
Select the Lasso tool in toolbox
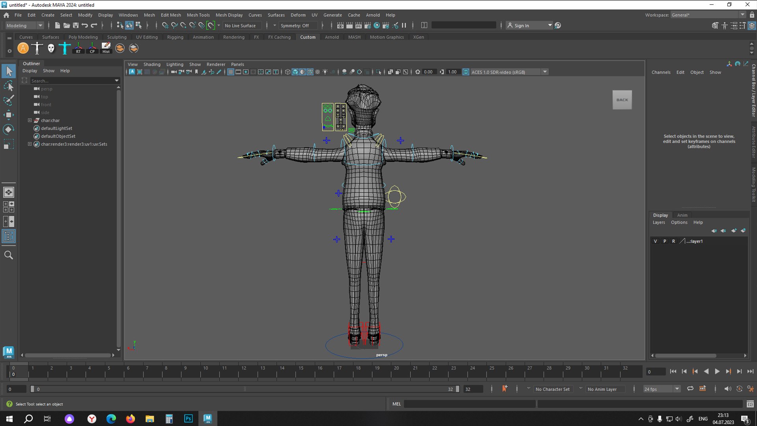point(9,86)
